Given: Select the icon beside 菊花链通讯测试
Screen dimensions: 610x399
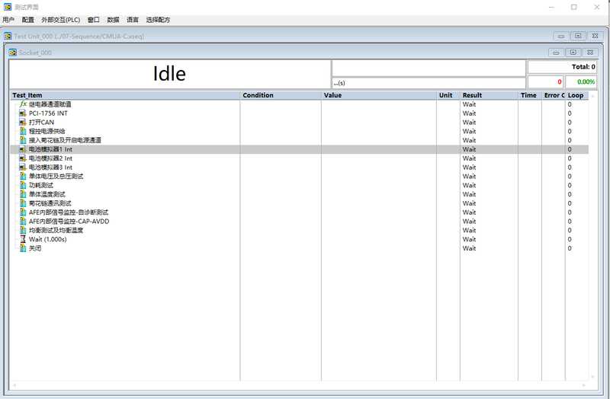Looking at the screenshot, I should 23,203.
